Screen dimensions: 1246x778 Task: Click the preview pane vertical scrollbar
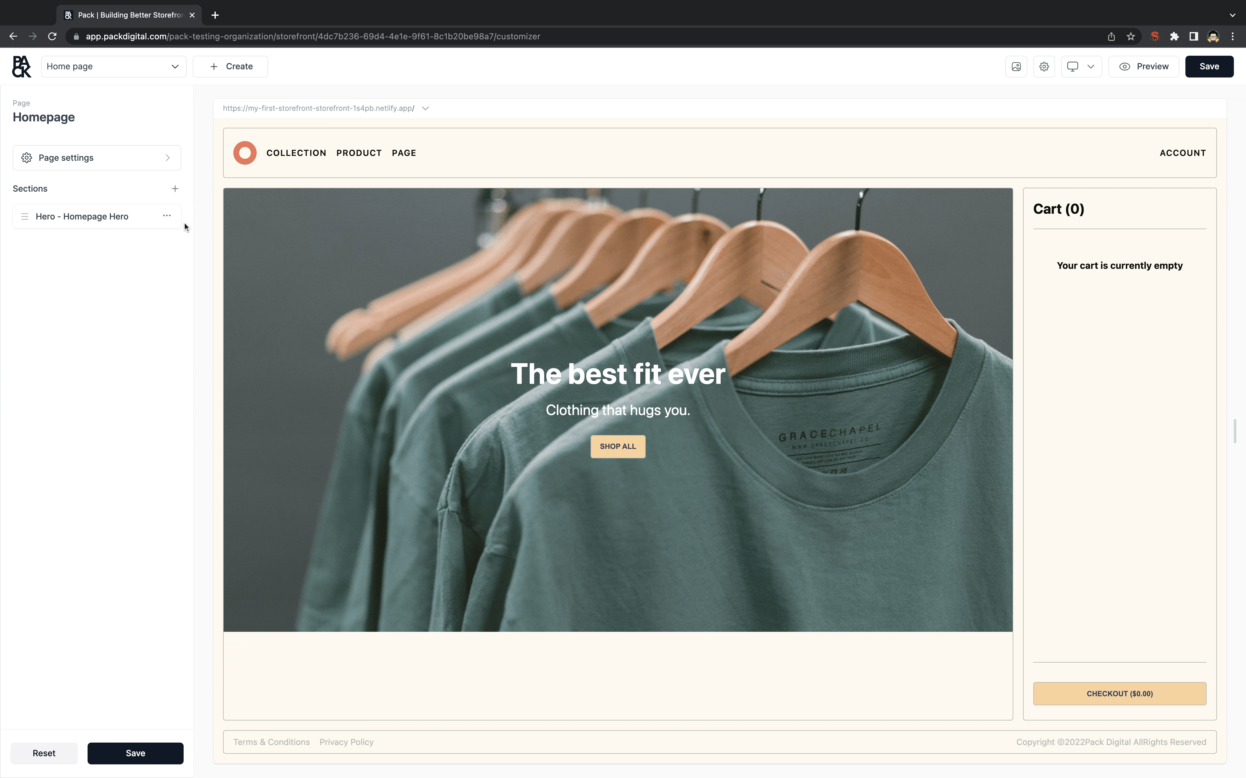click(1235, 431)
